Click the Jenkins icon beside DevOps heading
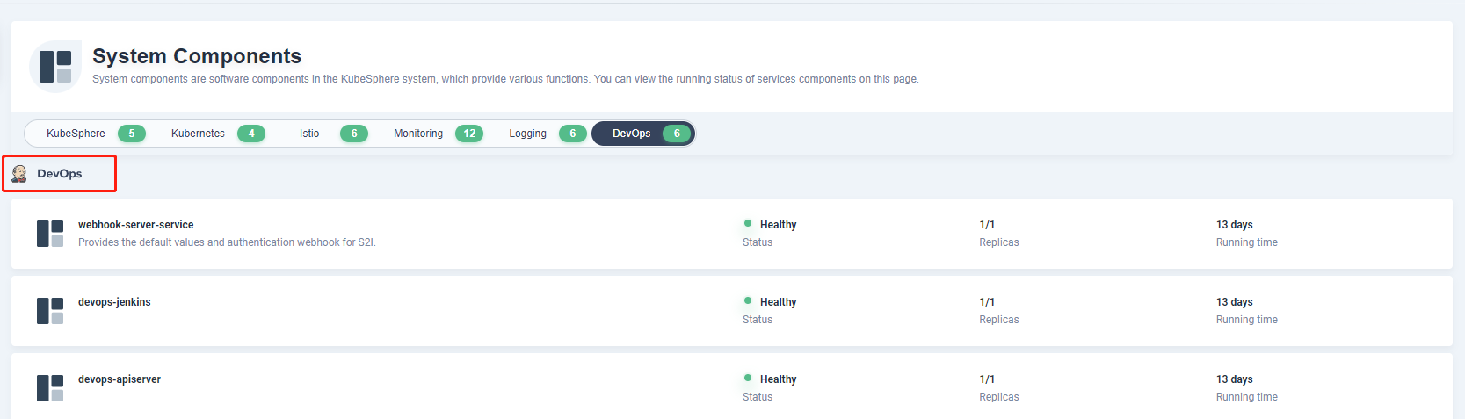 pyautogui.click(x=19, y=174)
